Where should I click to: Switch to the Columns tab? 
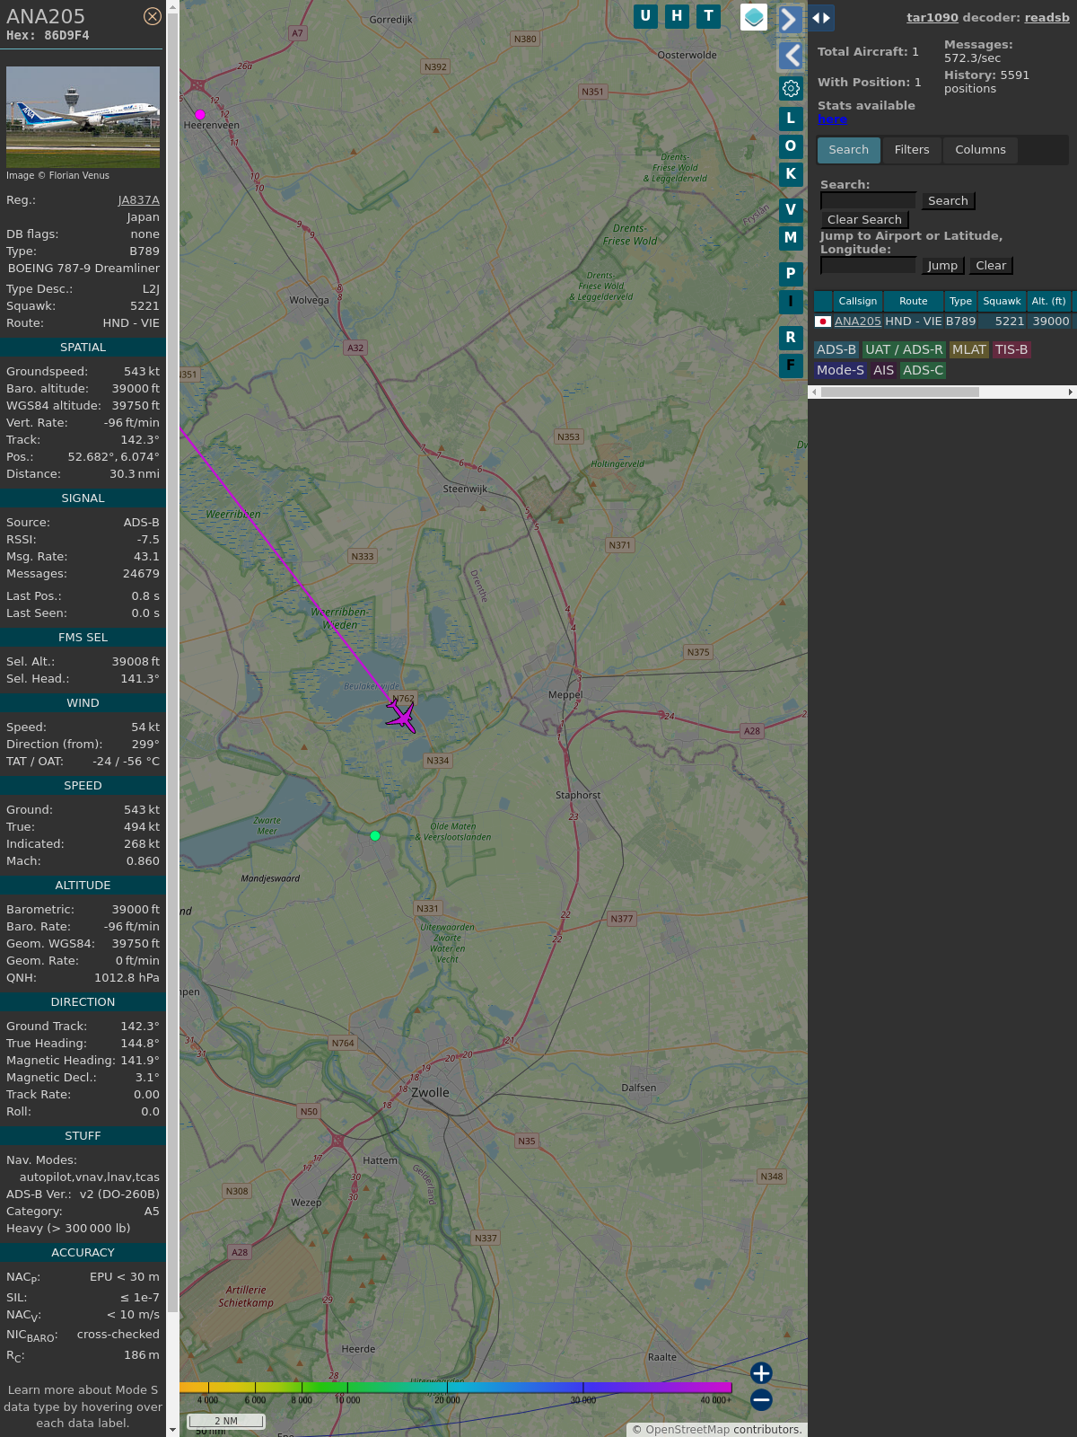(980, 150)
